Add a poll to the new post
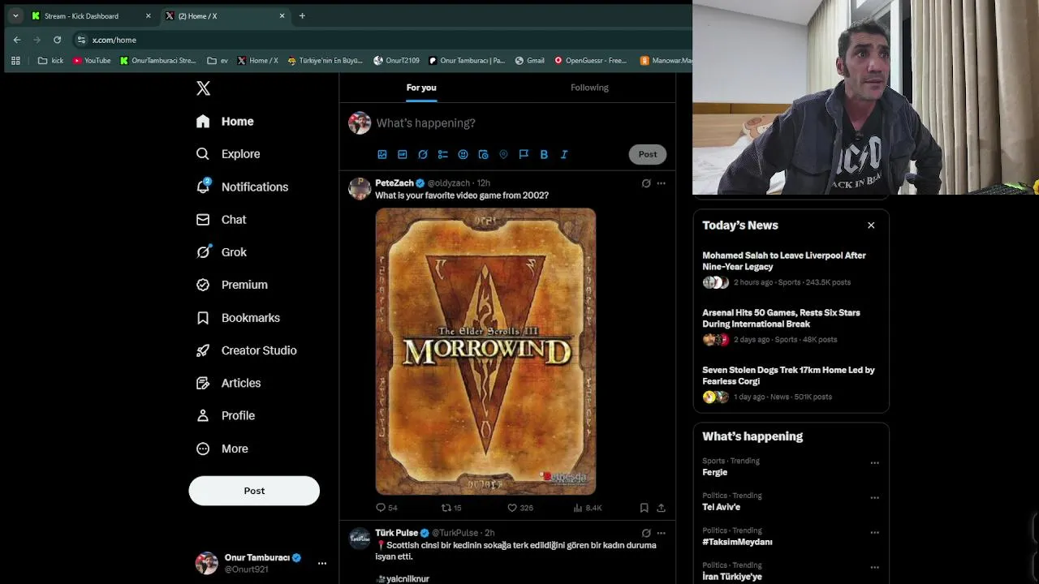The image size is (1039, 584). (443, 154)
